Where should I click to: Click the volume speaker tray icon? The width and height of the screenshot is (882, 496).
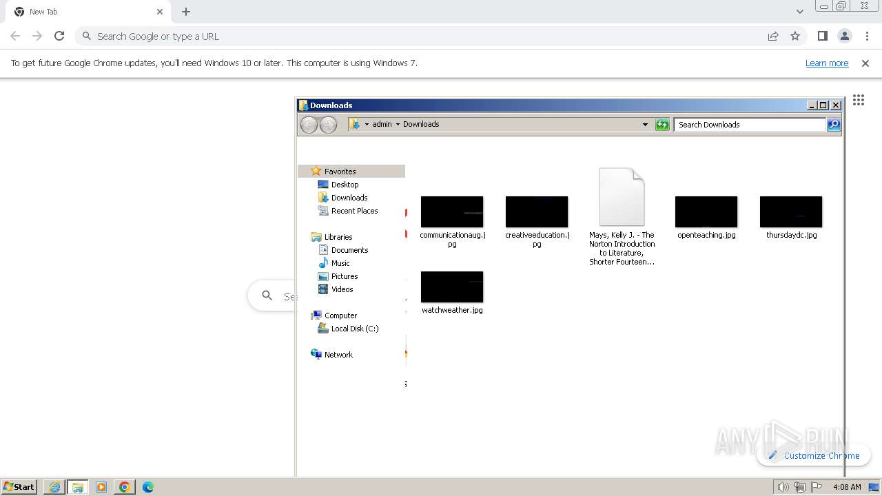[x=783, y=487]
